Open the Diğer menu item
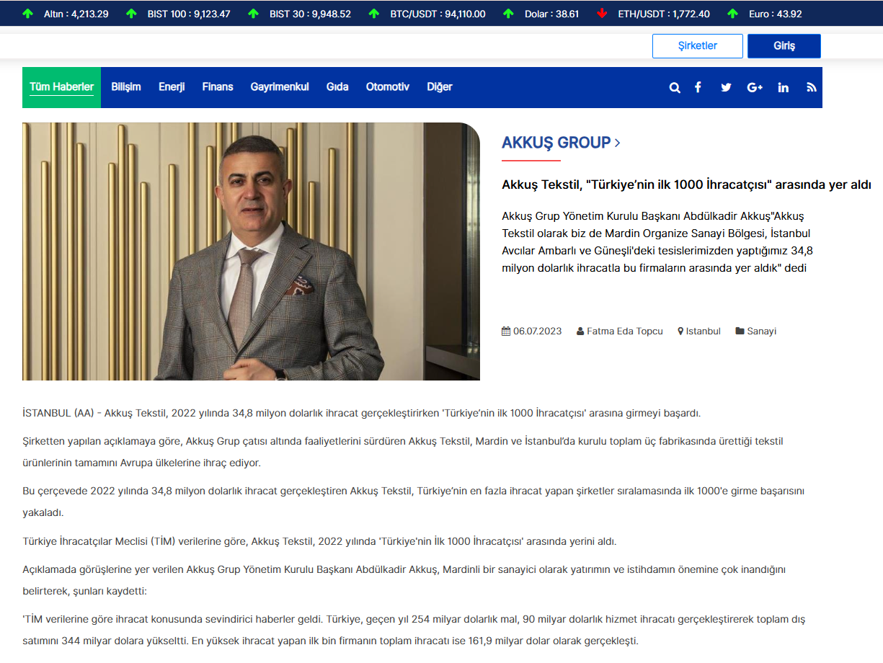The height and width of the screenshot is (663, 883). 440,87
